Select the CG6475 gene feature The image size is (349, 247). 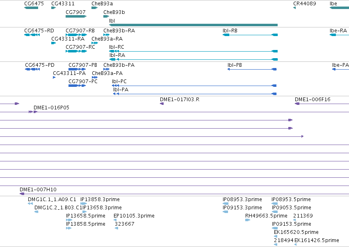point(31,8)
